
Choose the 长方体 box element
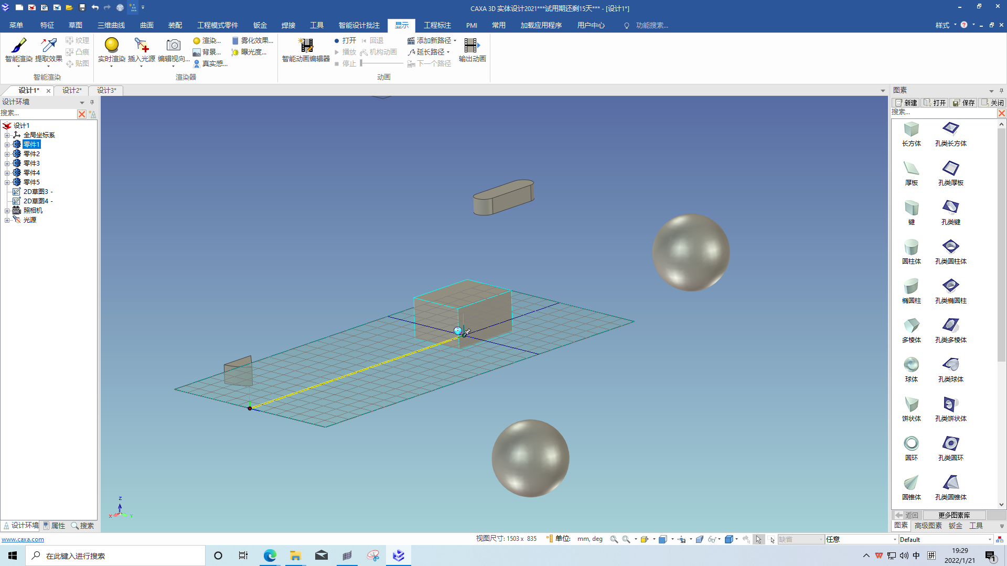point(911,129)
